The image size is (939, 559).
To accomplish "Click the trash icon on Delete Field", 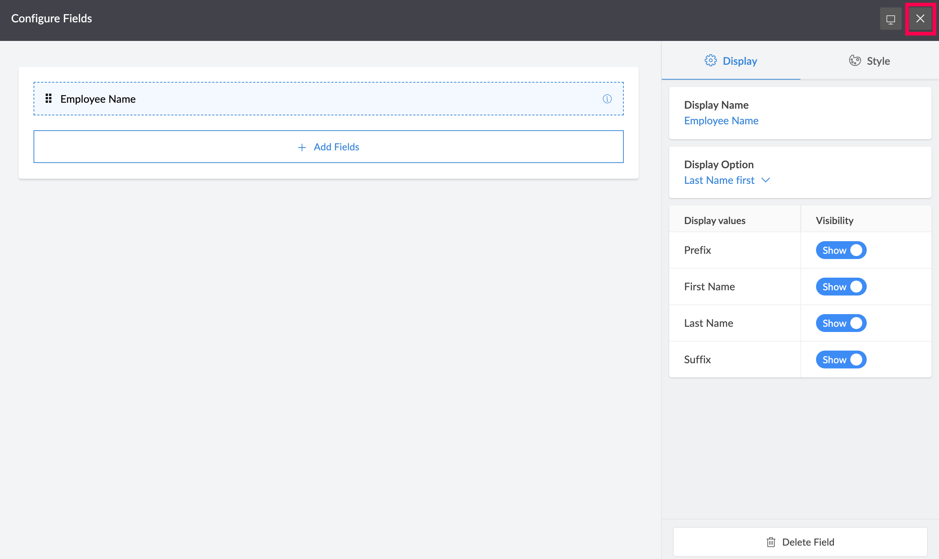I will [x=771, y=542].
